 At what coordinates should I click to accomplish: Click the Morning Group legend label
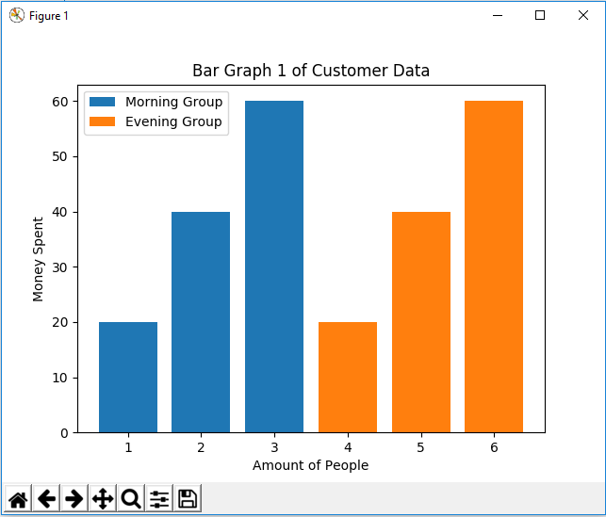point(174,102)
